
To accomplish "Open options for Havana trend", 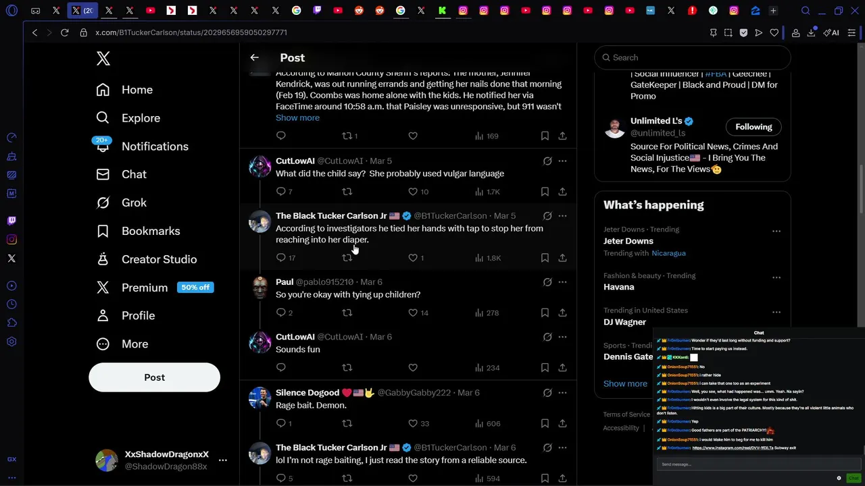I will [776, 277].
